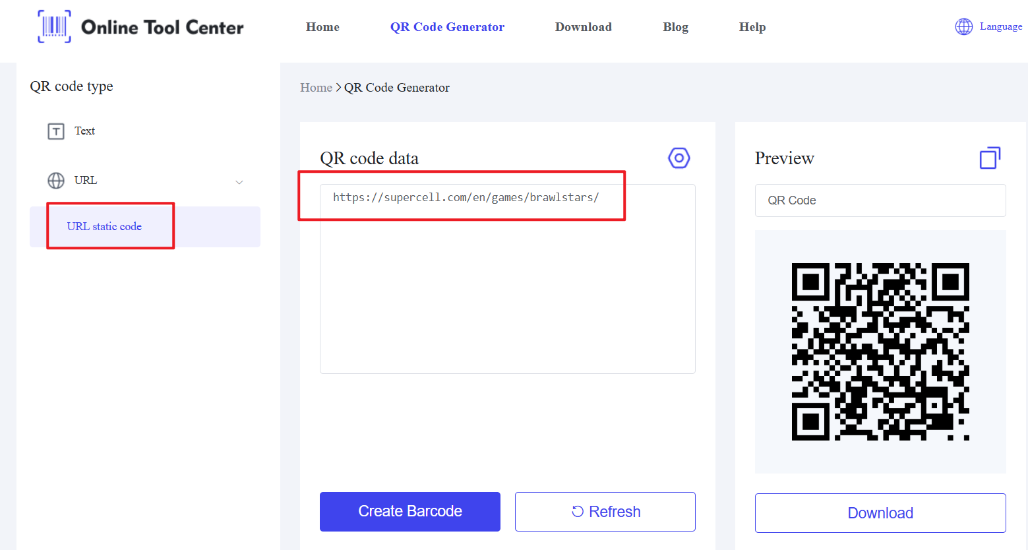Click Home in the breadcrumb

[x=316, y=88]
